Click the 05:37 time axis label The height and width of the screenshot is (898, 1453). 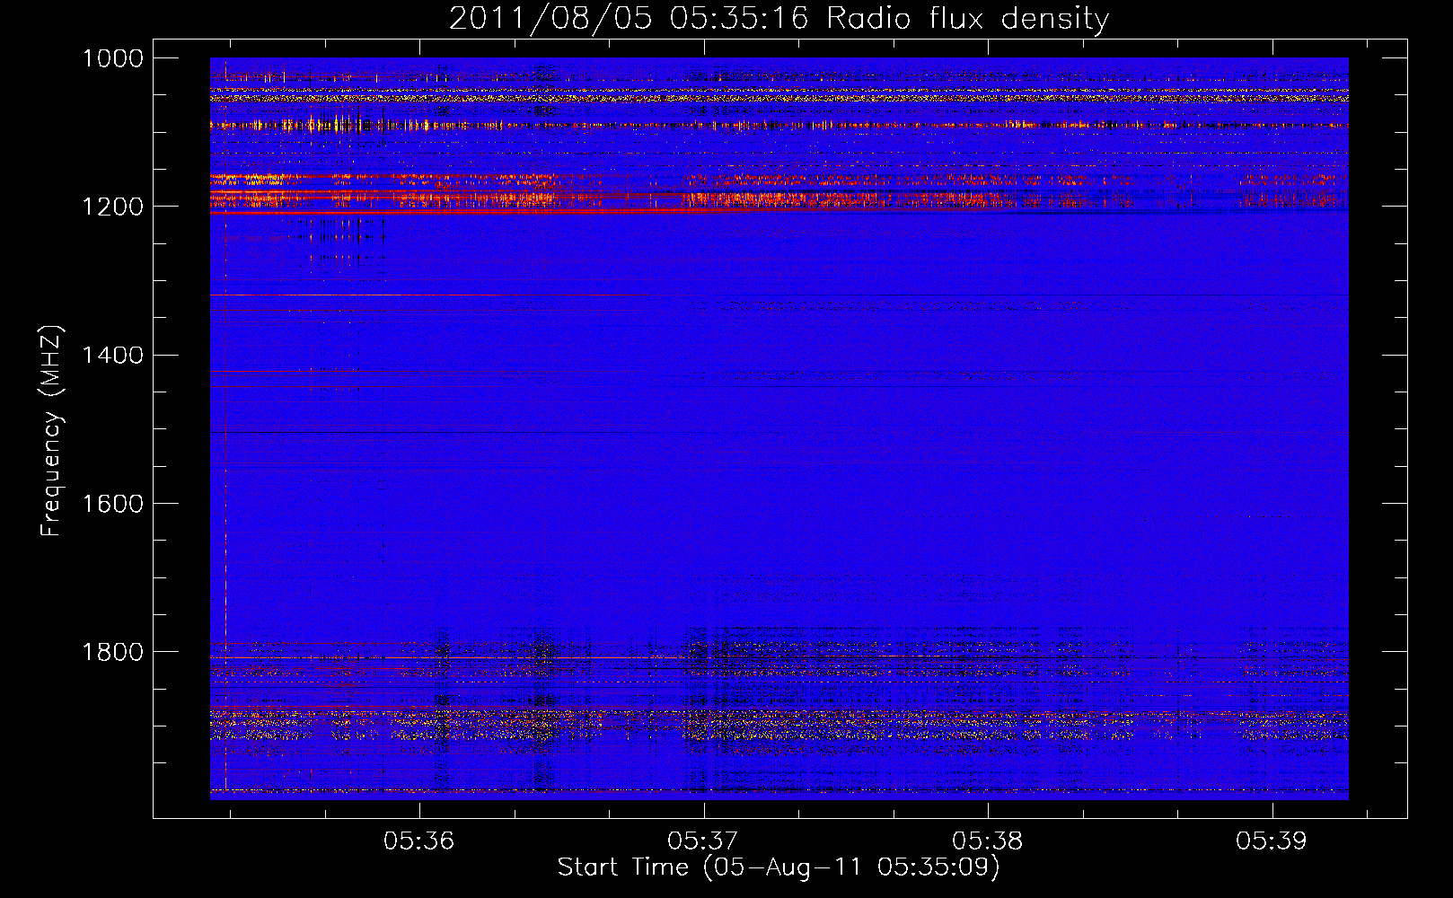703,841
